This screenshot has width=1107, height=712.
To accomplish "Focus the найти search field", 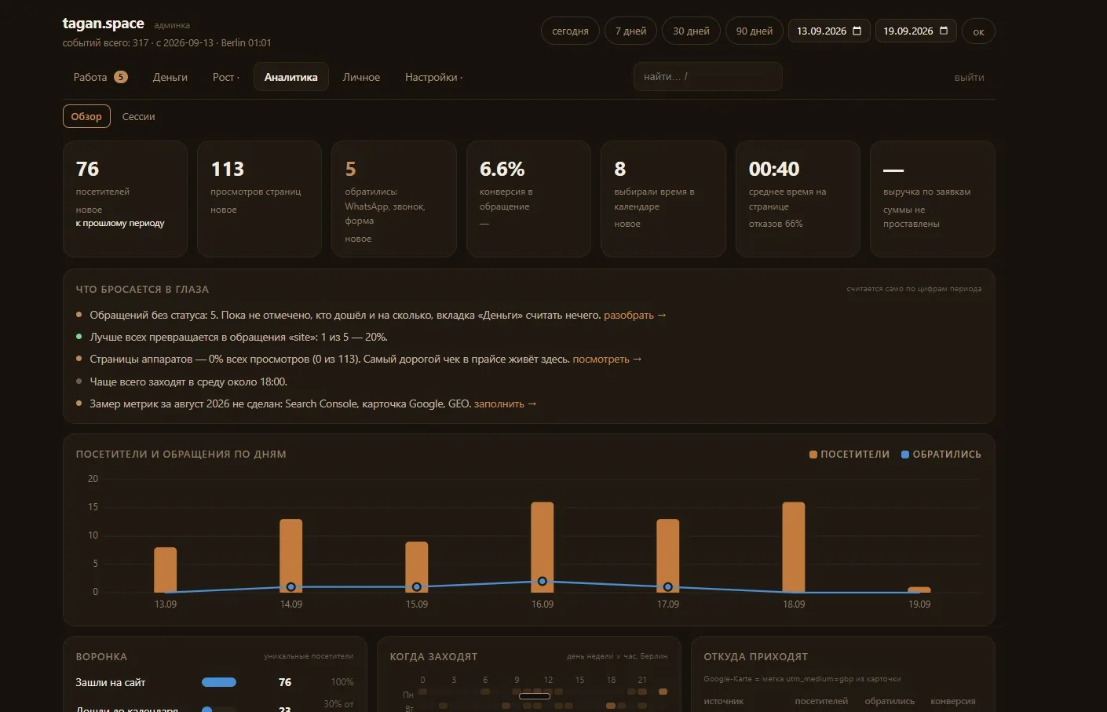I will pyautogui.click(x=707, y=77).
